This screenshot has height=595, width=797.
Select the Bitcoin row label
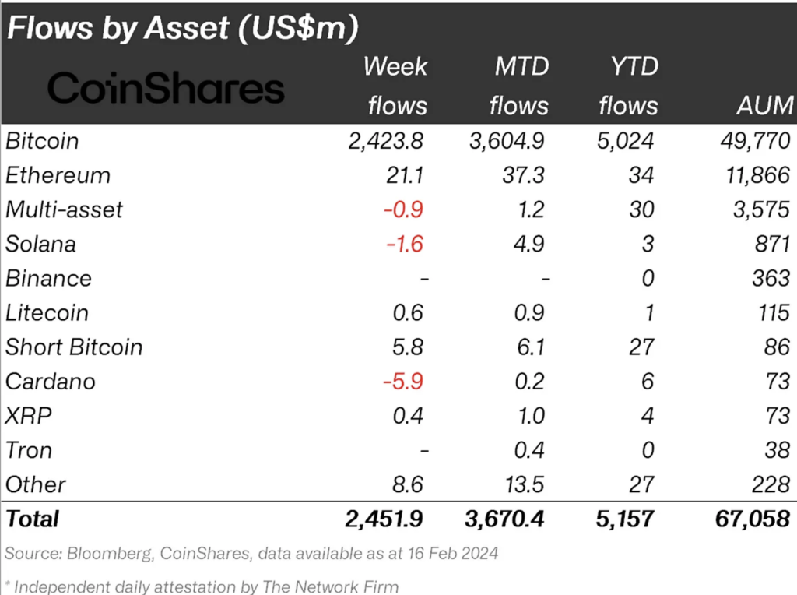[x=42, y=141]
